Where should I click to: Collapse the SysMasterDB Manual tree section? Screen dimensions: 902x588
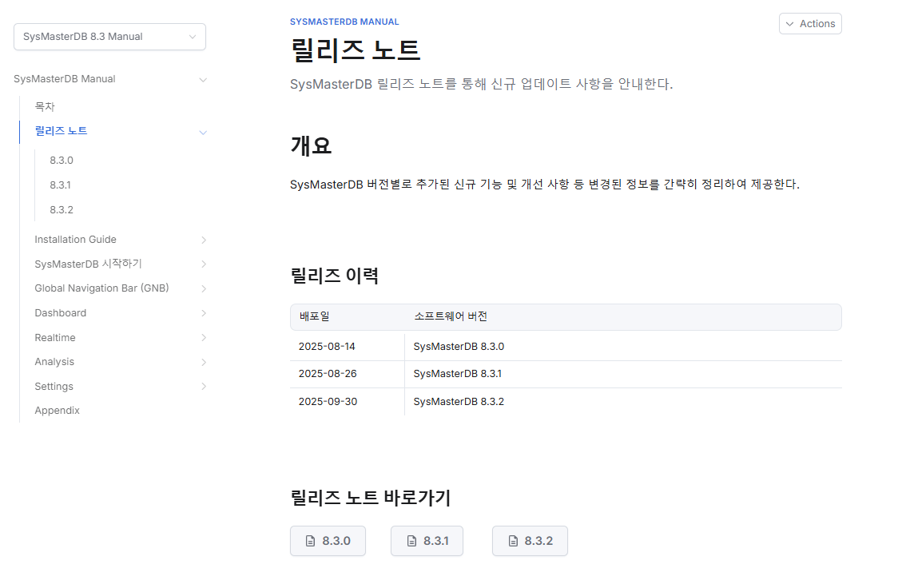203,79
